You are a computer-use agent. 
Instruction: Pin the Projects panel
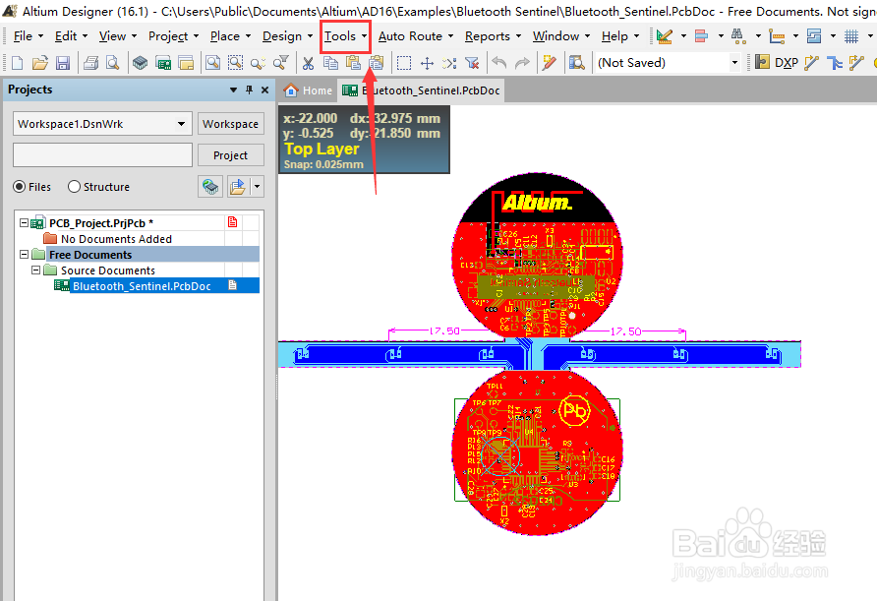[x=250, y=90]
